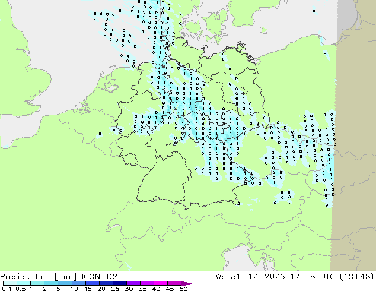The height and width of the screenshot is (291, 376).
Task: Select the '5' legend scale label
Action: pos(58,289)
